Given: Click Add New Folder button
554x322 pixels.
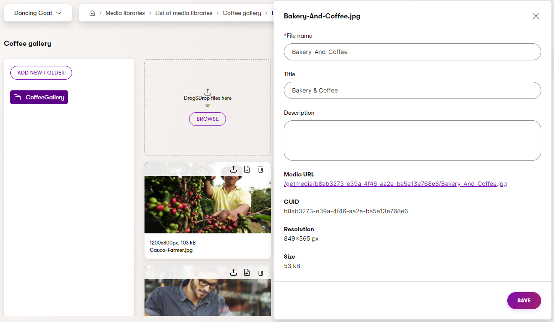Looking at the screenshot, I should [41, 73].
